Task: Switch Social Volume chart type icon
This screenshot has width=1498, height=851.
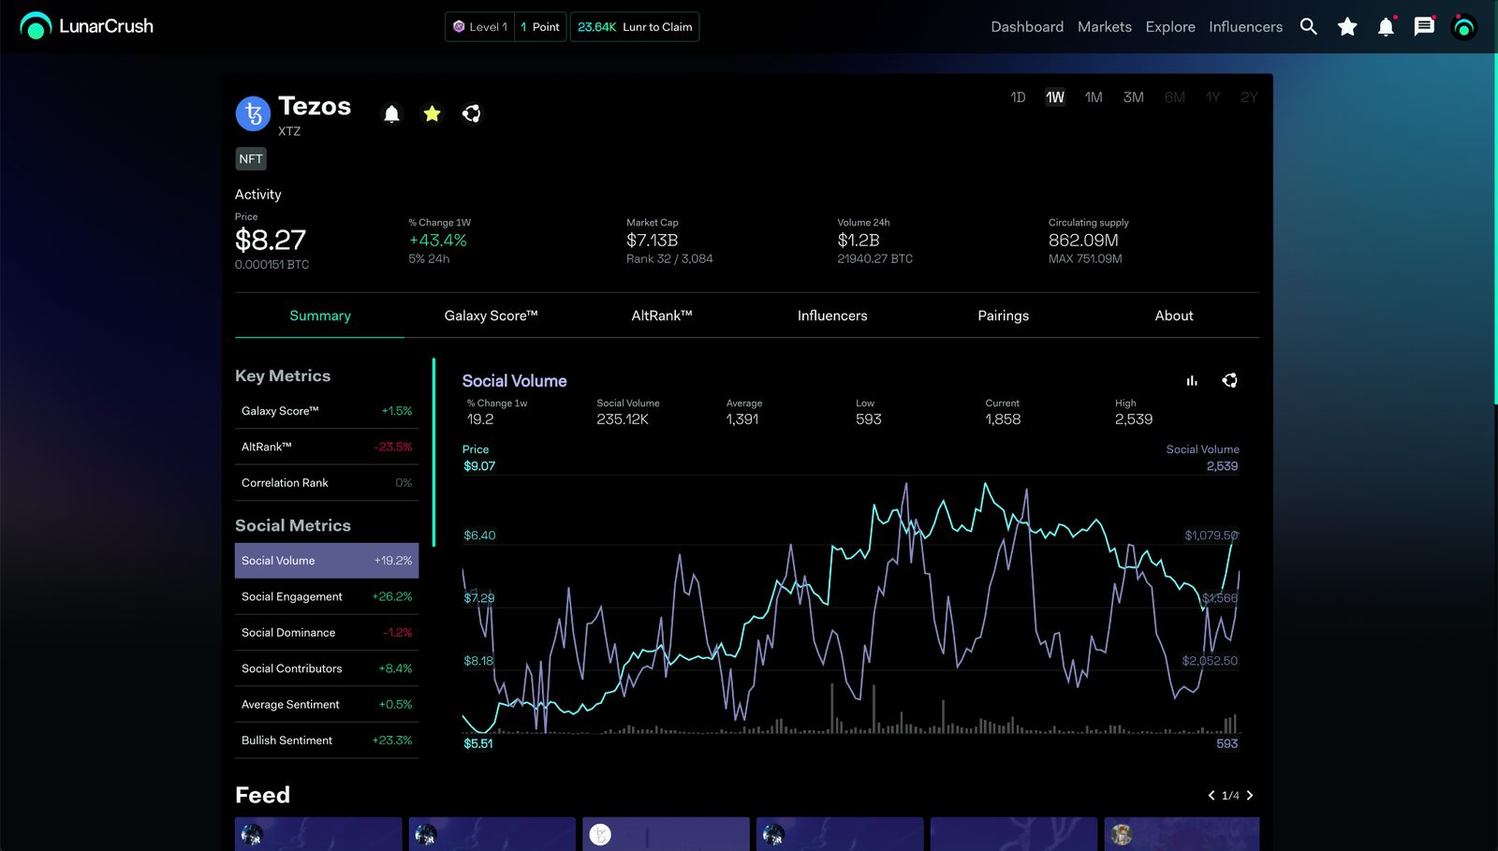Action: [x=1192, y=380]
